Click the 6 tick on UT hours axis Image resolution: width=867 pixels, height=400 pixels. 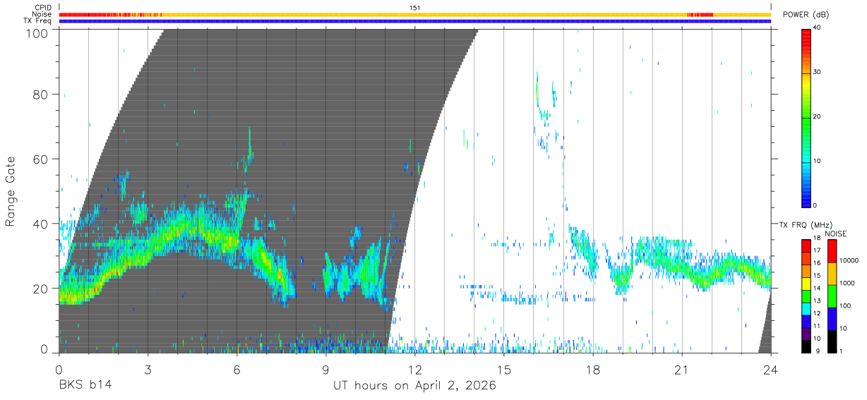[237, 370]
